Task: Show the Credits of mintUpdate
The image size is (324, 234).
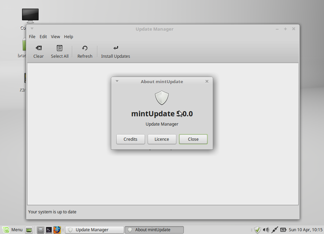Action: 130,139
